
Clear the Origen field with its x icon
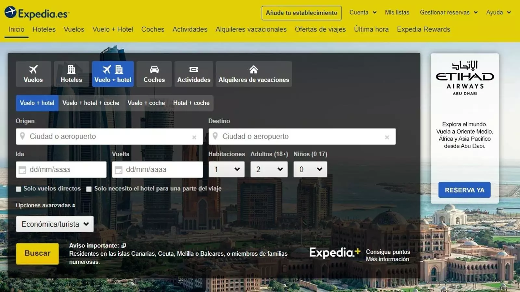coord(194,137)
